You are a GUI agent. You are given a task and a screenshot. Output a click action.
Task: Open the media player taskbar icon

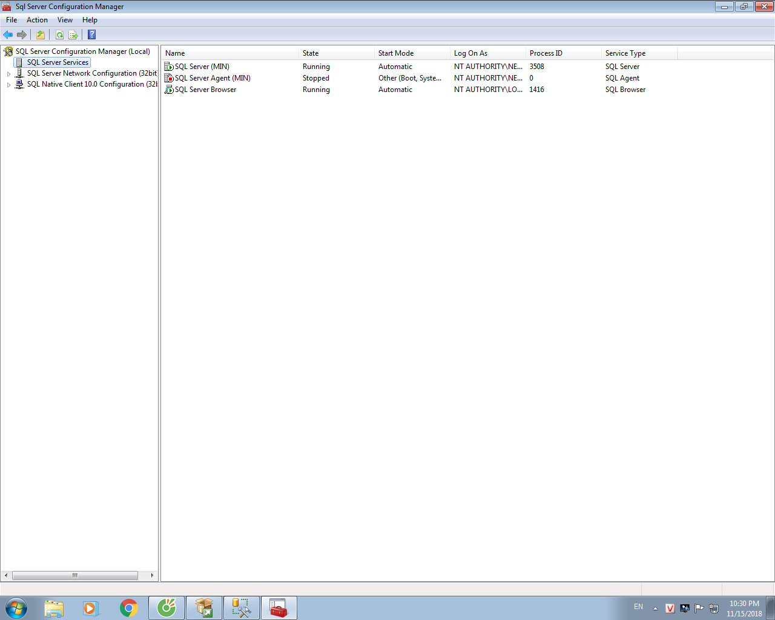coord(91,608)
